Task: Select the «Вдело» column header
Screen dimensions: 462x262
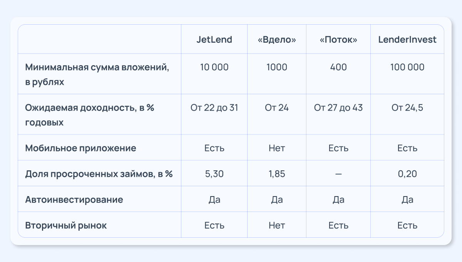Action: point(277,40)
